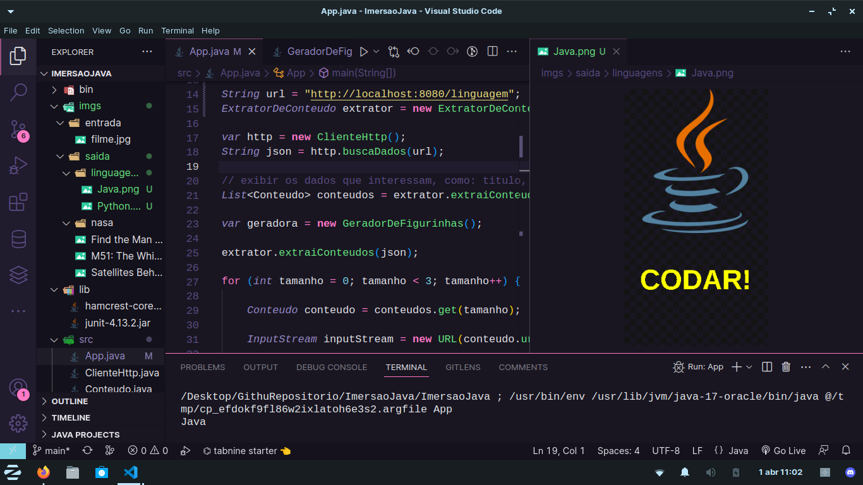Open the Terminal menu
Viewport: 863px width, 485px height.
(178, 30)
